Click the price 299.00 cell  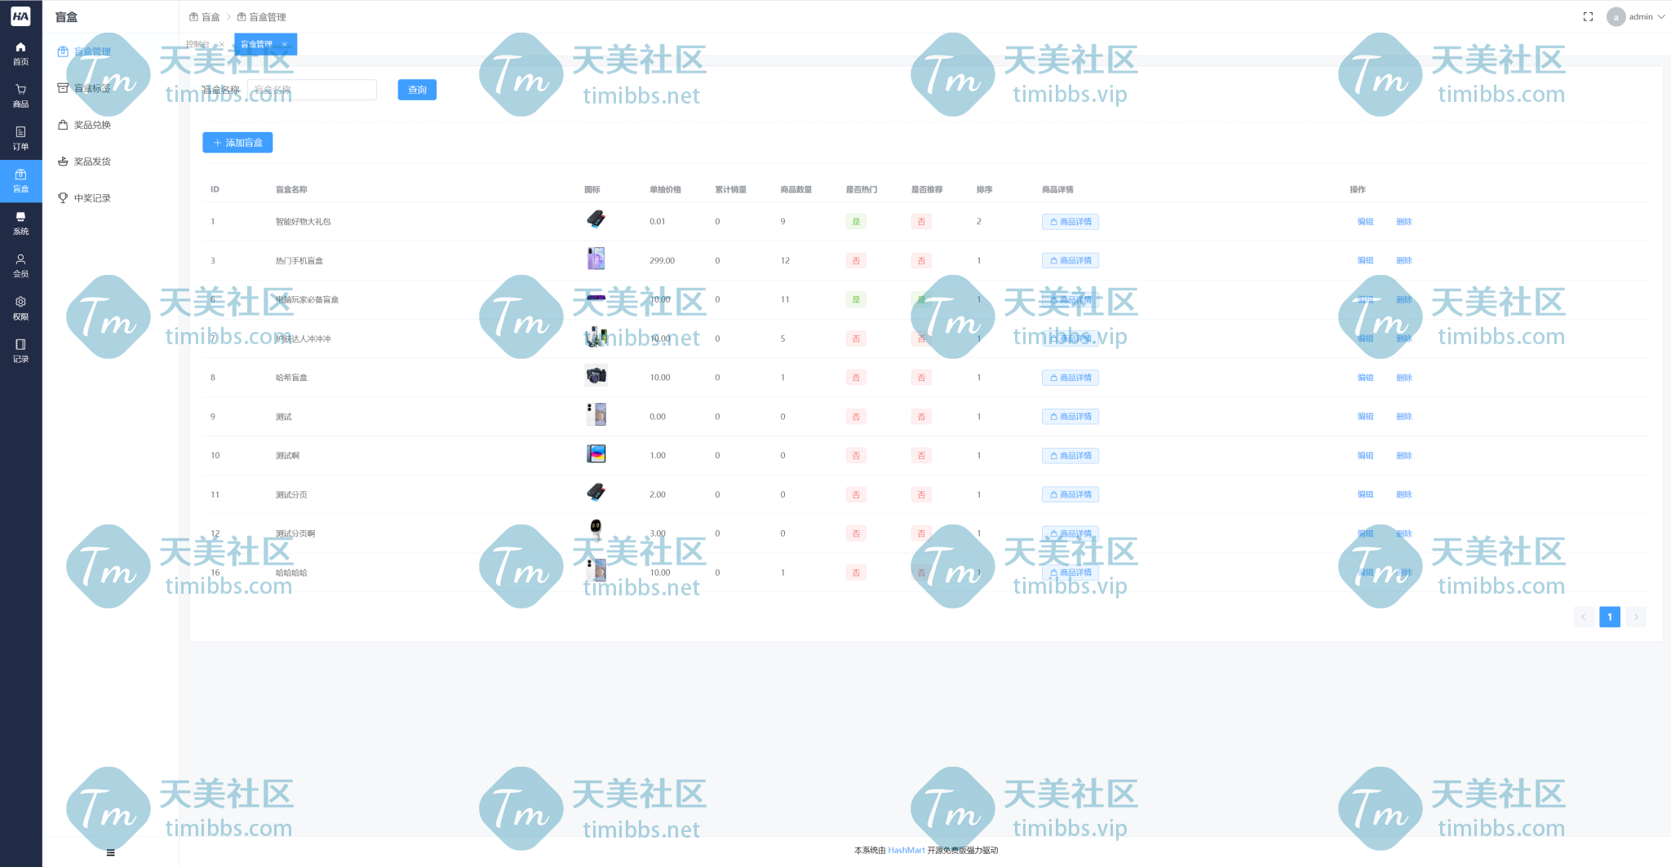coord(662,261)
